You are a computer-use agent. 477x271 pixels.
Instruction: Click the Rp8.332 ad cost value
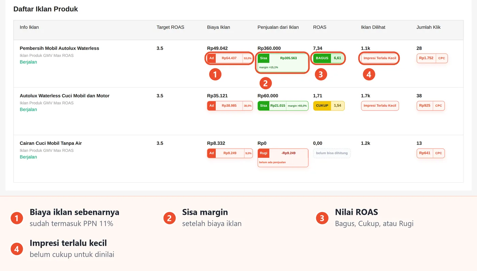(216, 143)
